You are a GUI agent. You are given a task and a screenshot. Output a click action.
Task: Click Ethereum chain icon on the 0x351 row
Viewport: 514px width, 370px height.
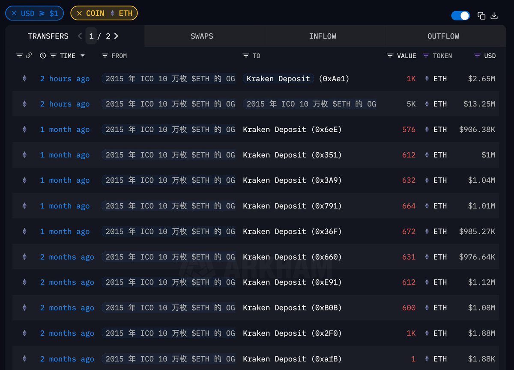pyautogui.click(x=24, y=155)
